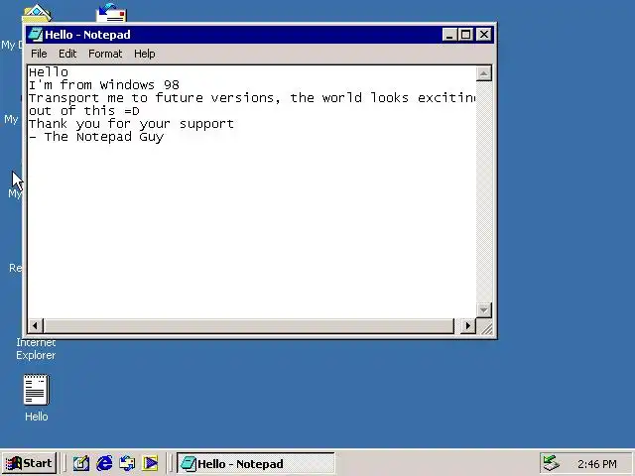
Task: Click the window resize grip corner
Action: coord(485,327)
